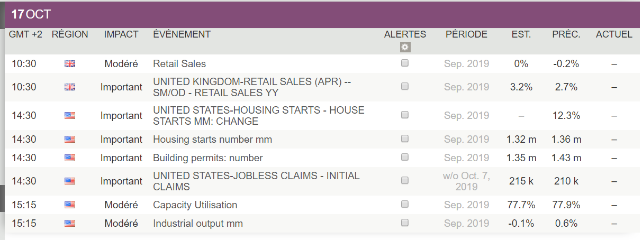This screenshot has width=642, height=240.
Task: Click US flag for Capacity Utilisation row
Action: (x=70, y=205)
